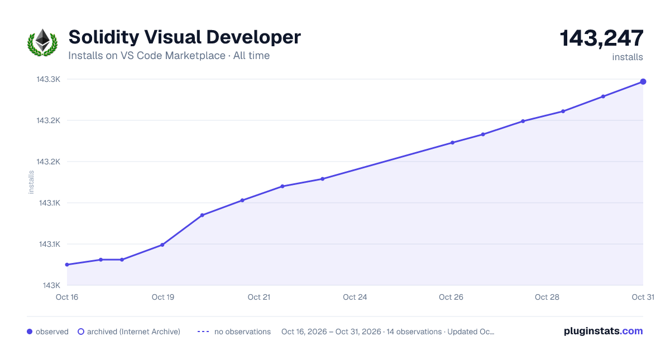Screen dimensions: 670x351
Task: Click the 'Oct 28' x-axis label
Action: [547, 297]
